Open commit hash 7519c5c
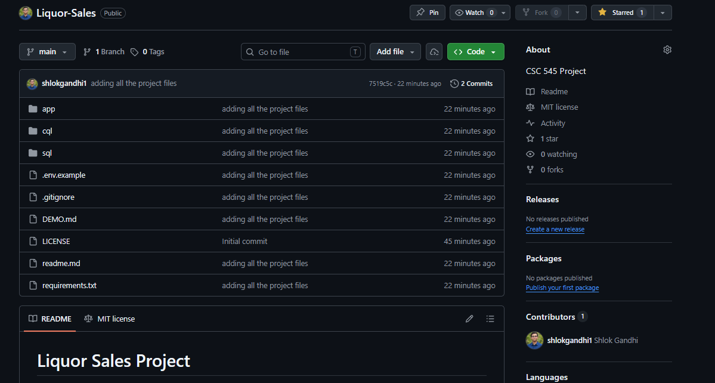This screenshot has width=715, height=383. pyautogui.click(x=380, y=84)
